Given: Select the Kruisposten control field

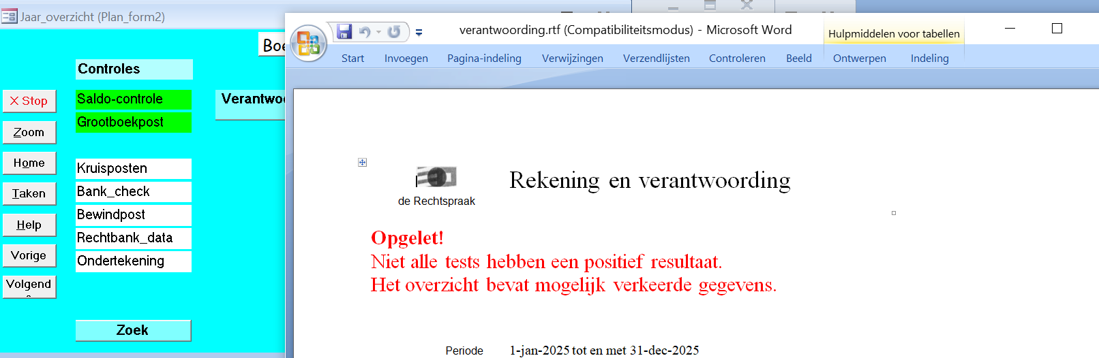Looking at the screenshot, I should (134, 169).
